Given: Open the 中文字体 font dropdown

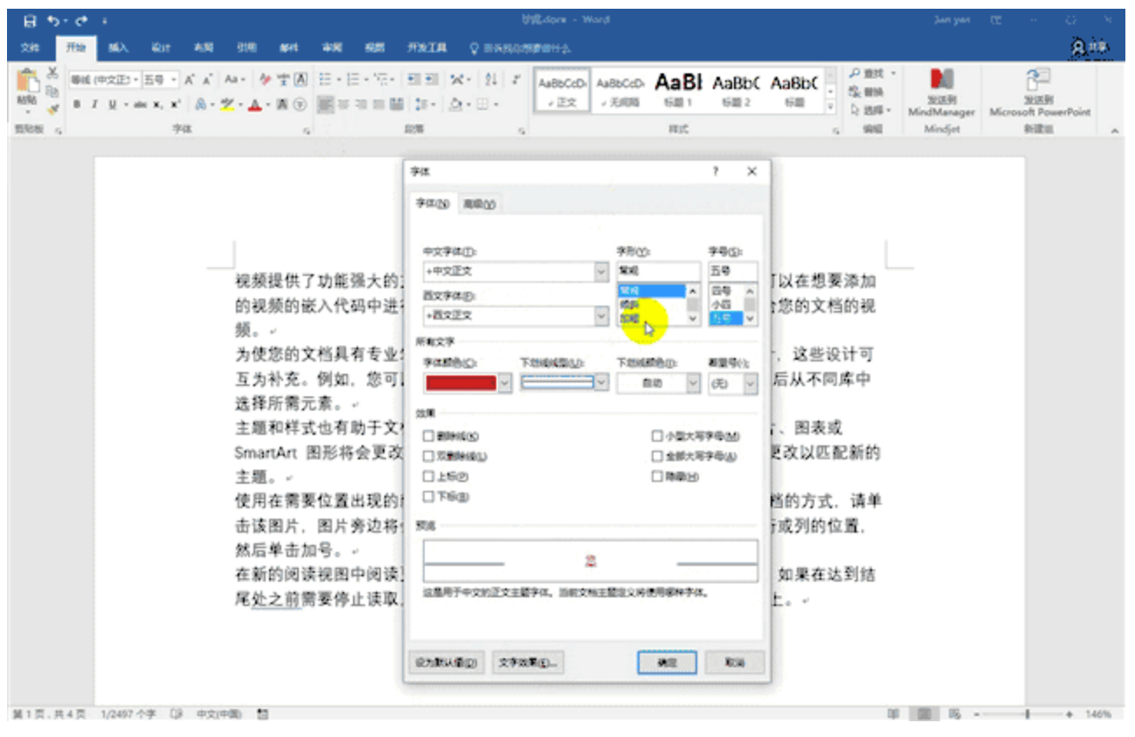Looking at the screenshot, I should point(601,271).
